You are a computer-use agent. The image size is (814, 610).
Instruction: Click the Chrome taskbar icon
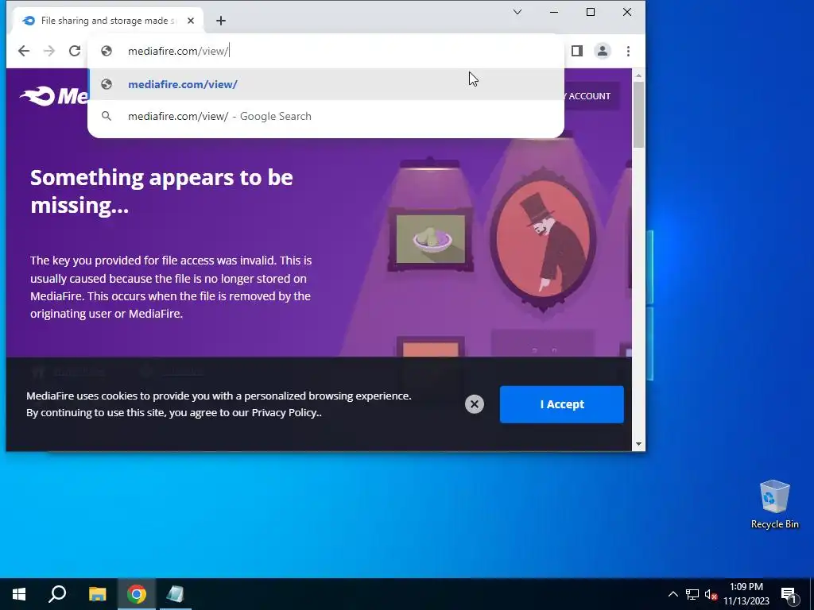point(137,594)
